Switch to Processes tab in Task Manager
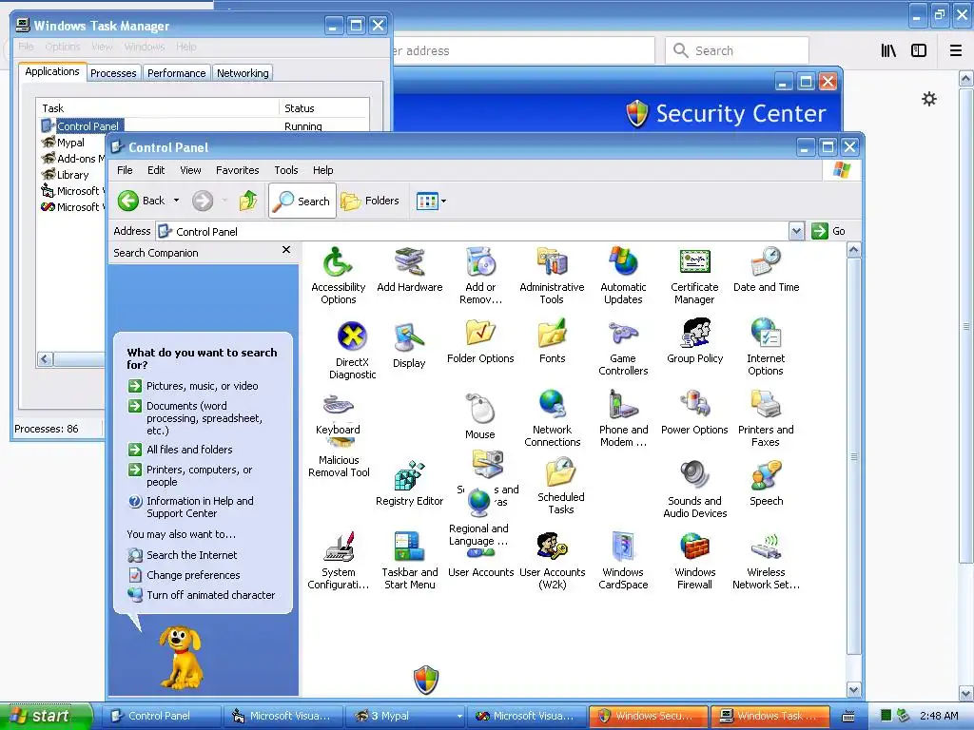Screen dimensions: 974x730 click(x=113, y=73)
